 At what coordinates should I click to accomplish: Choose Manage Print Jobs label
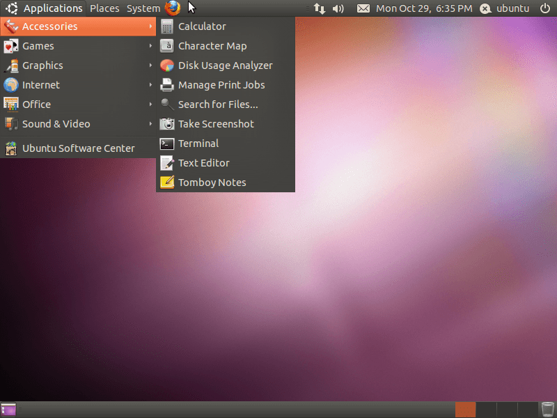click(221, 85)
